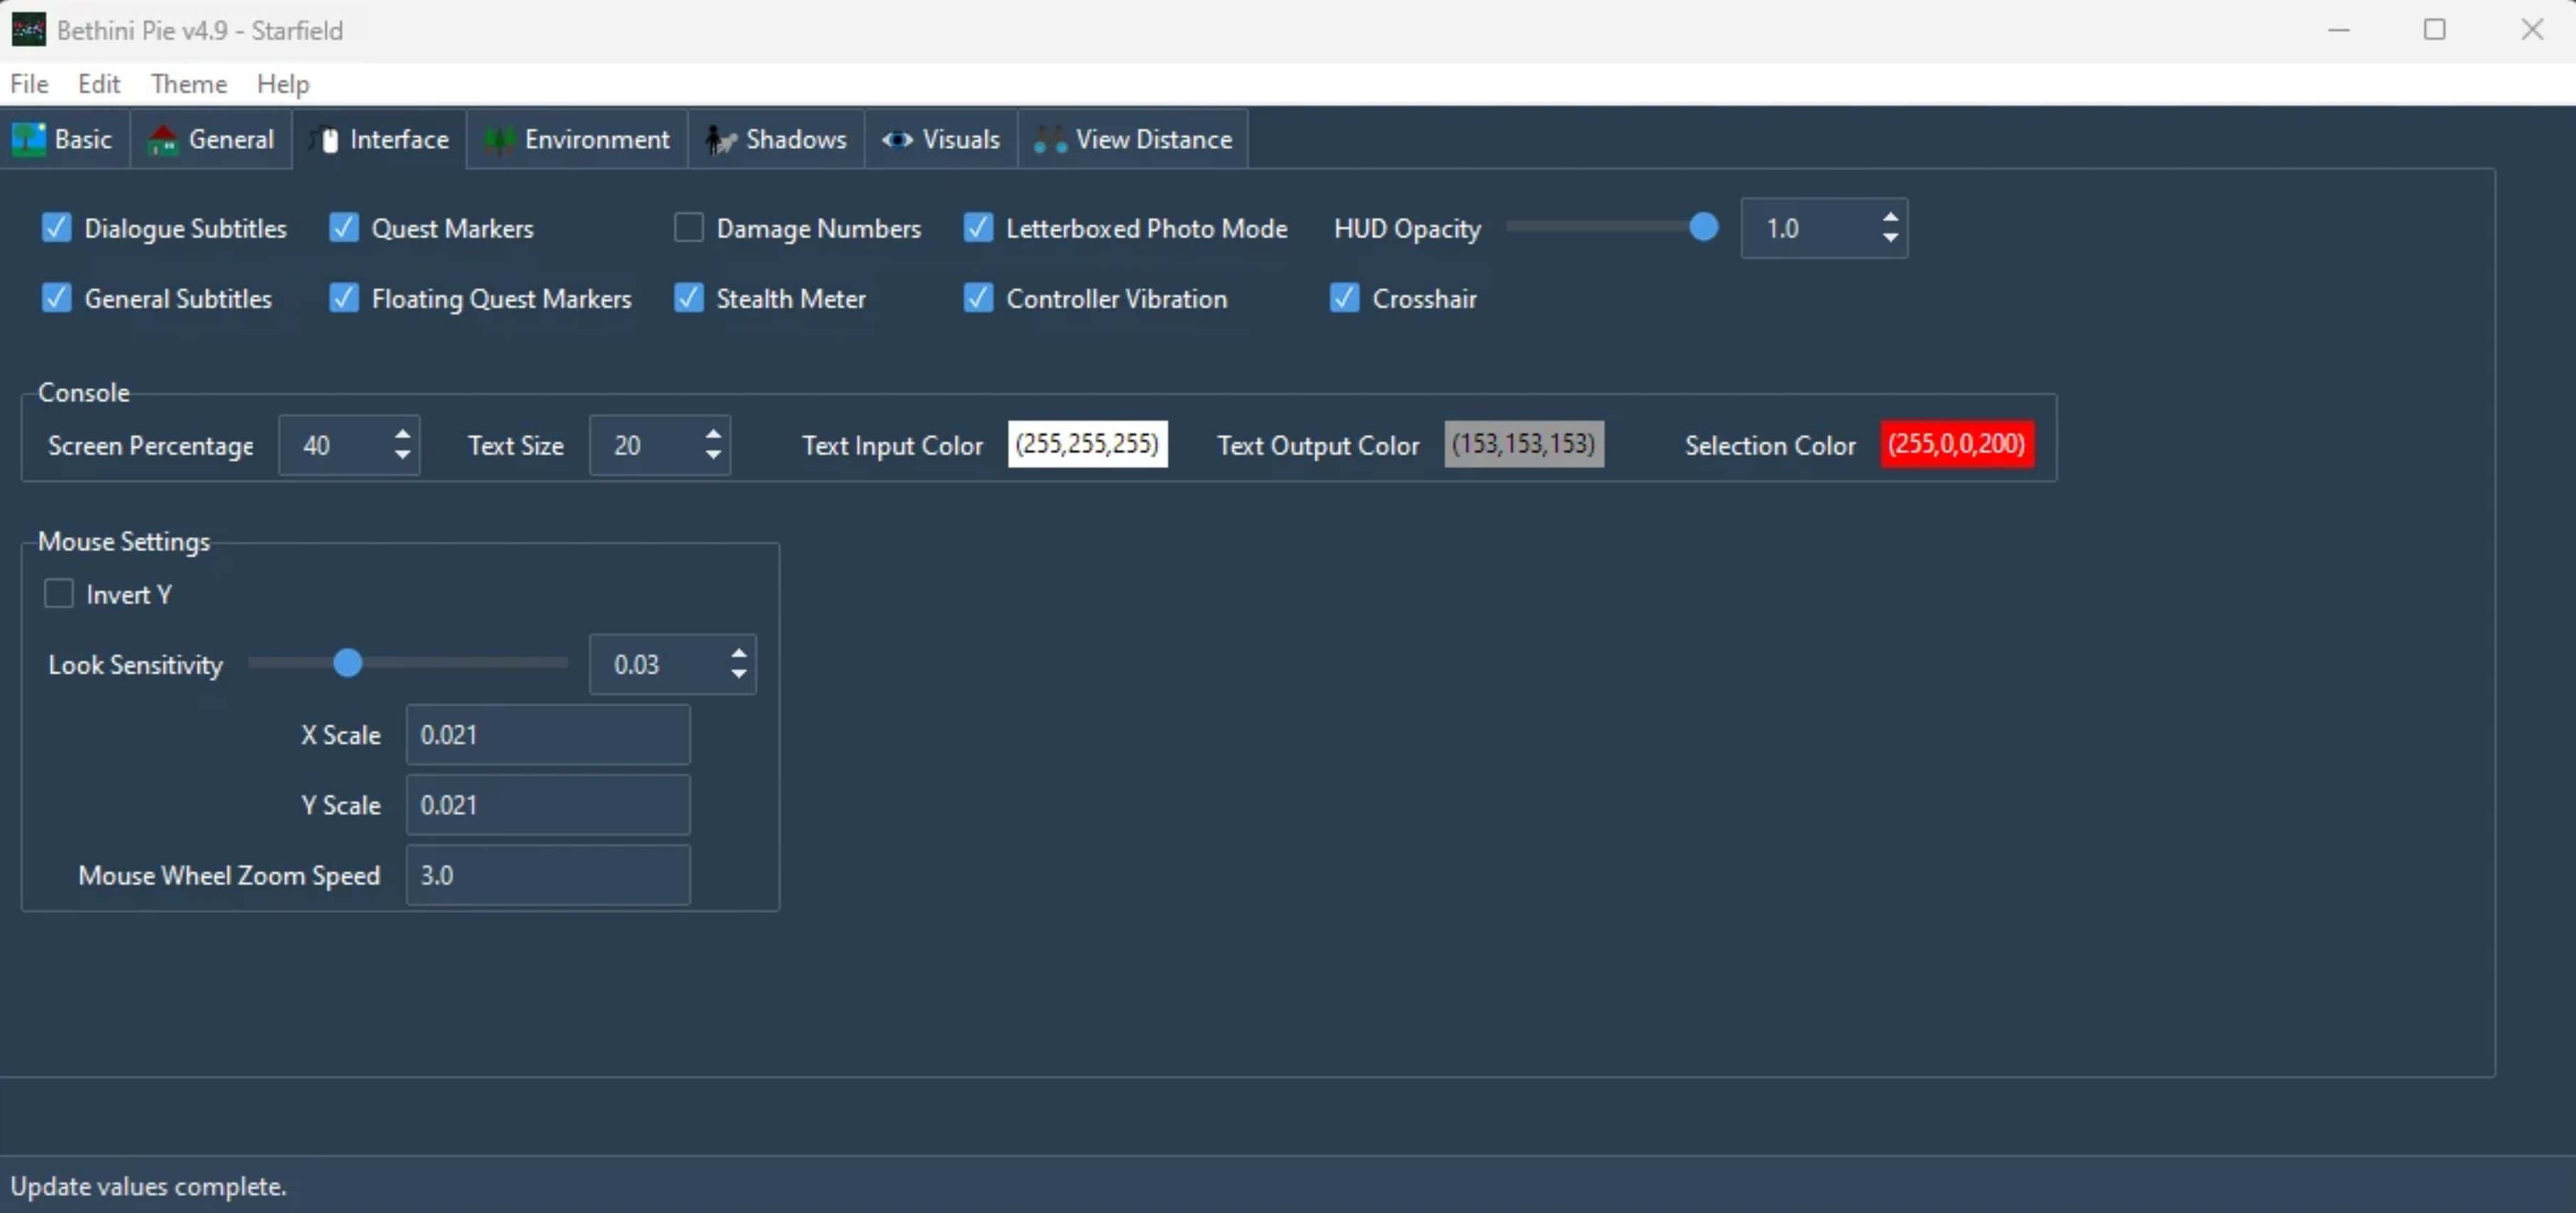The image size is (2576, 1213).
Task: Enable the Damage Numbers checkbox
Action: pos(689,228)
